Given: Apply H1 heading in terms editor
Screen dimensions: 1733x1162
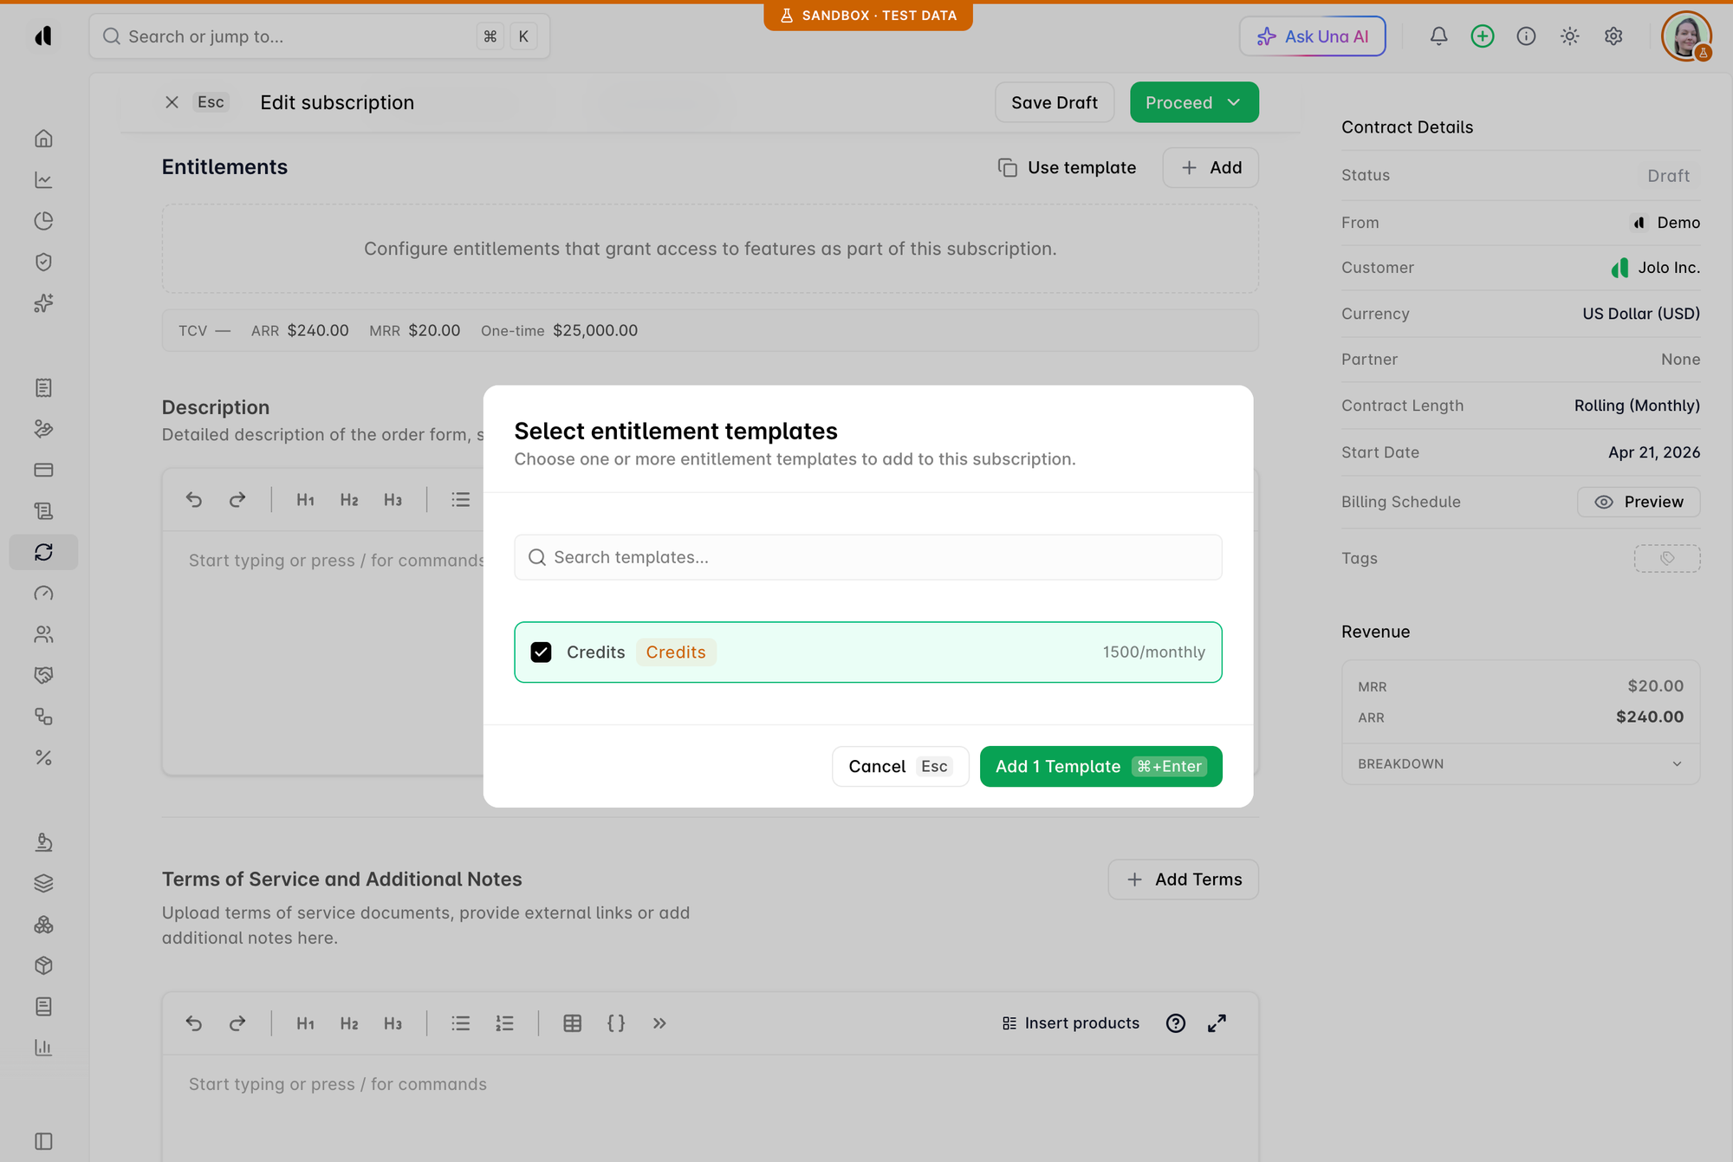Looking at the screenshot, I should pos(305,1023).
